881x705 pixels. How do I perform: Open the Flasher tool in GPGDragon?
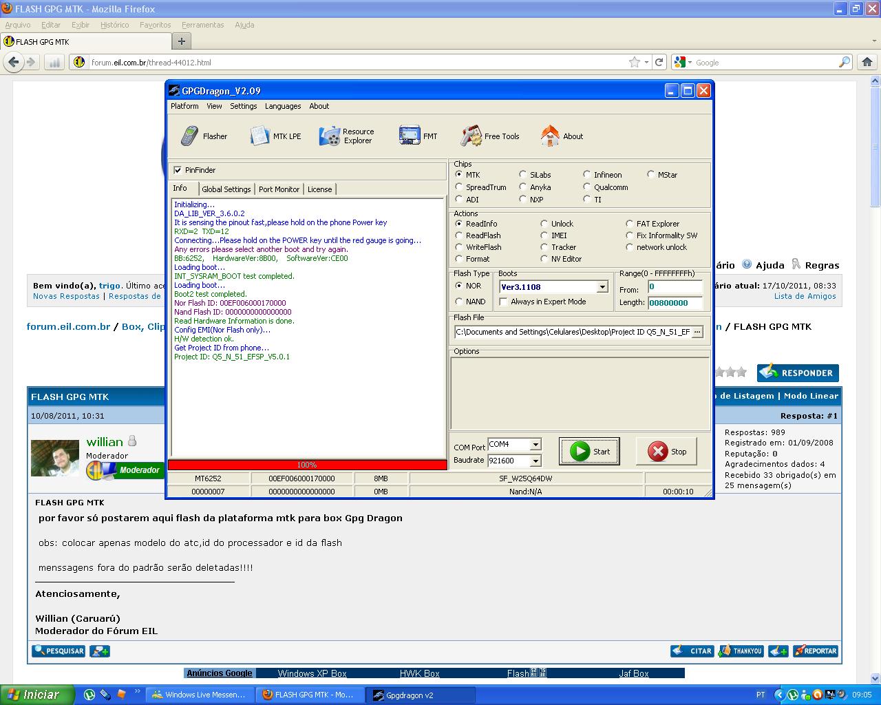204,136
